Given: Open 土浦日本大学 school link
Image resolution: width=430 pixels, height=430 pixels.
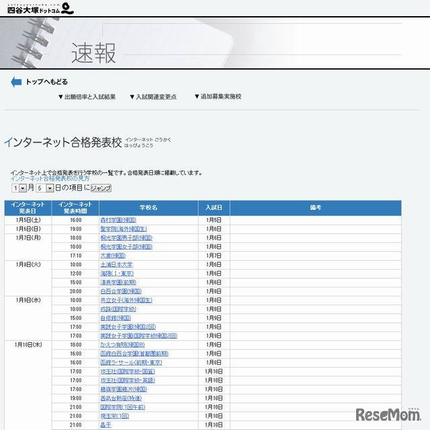Looking at the screenshot, I should (116, 264).
